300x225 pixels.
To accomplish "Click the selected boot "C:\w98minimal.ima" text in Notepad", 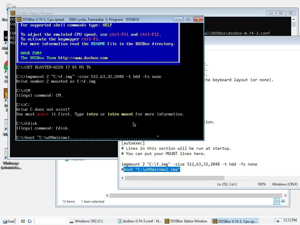I will (152, 170).
